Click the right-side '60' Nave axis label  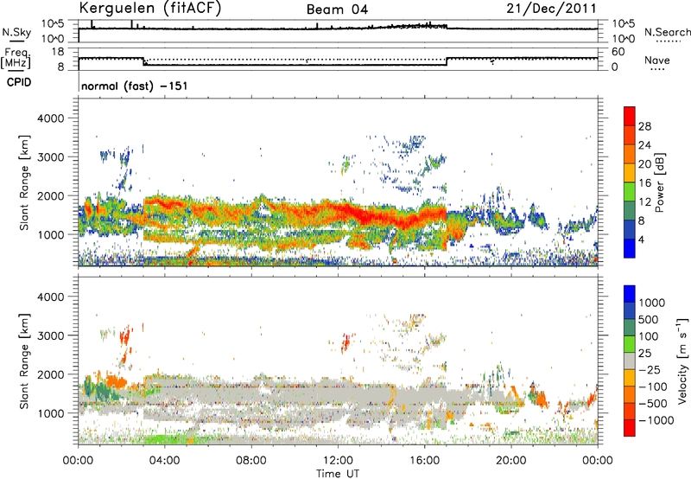point(618,52)
